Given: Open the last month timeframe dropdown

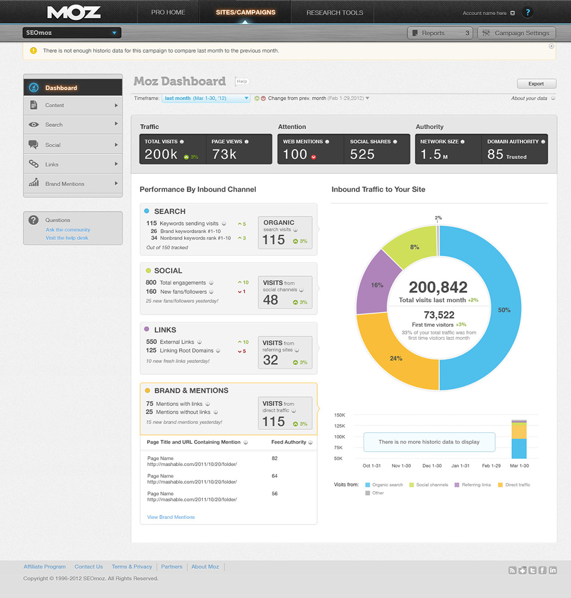Looking at the screenshot, I should pyautogui.click(x=206, y=98).
